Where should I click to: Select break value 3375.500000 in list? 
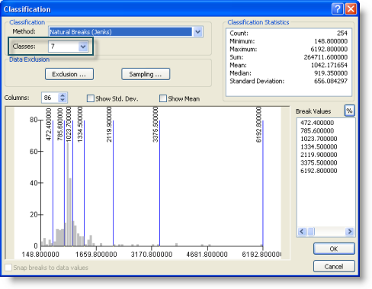point(319,163)
